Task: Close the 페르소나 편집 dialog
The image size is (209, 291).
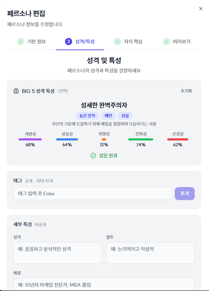Action: click(x=201, y=8)
